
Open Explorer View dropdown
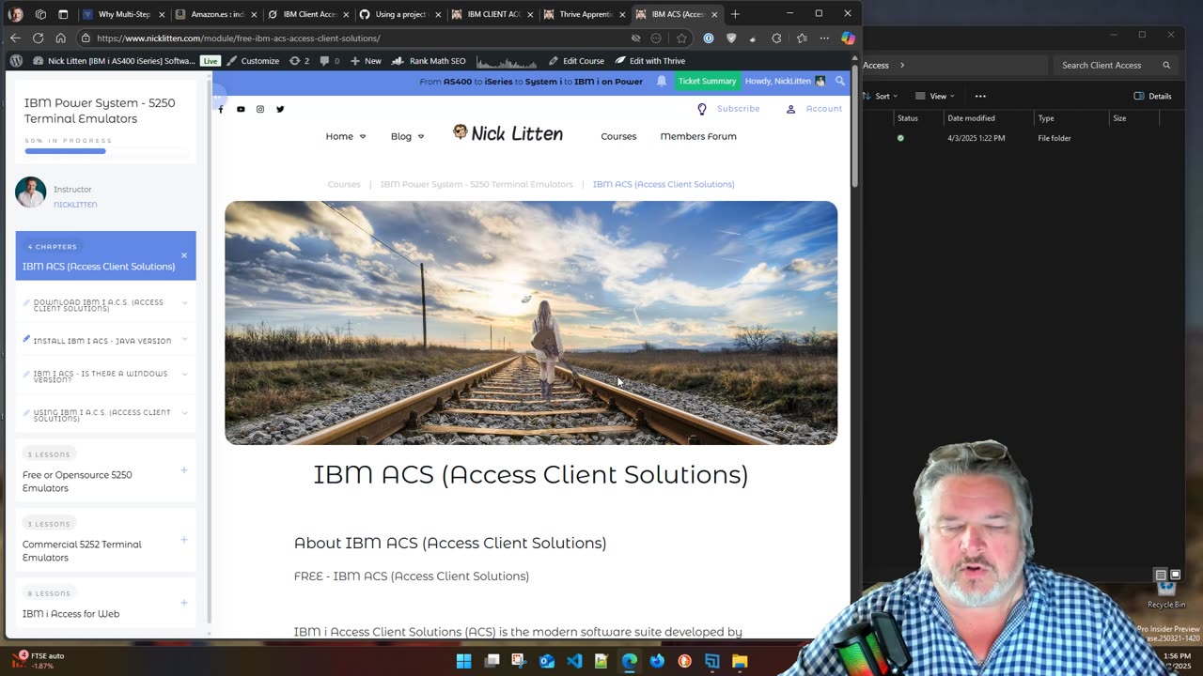936,96
